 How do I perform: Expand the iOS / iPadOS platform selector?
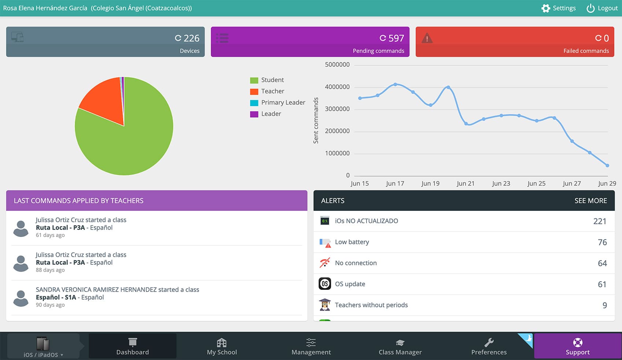tap(43, 346)
